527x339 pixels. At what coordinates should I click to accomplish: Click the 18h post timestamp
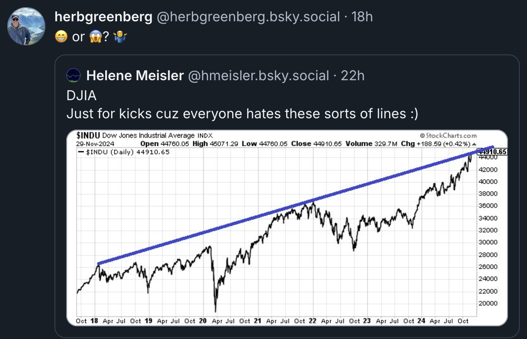[x=362, y=16]
